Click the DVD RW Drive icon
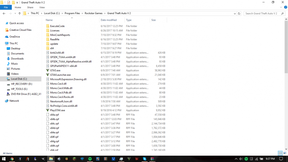288x162 pixels. coord(8,94)
